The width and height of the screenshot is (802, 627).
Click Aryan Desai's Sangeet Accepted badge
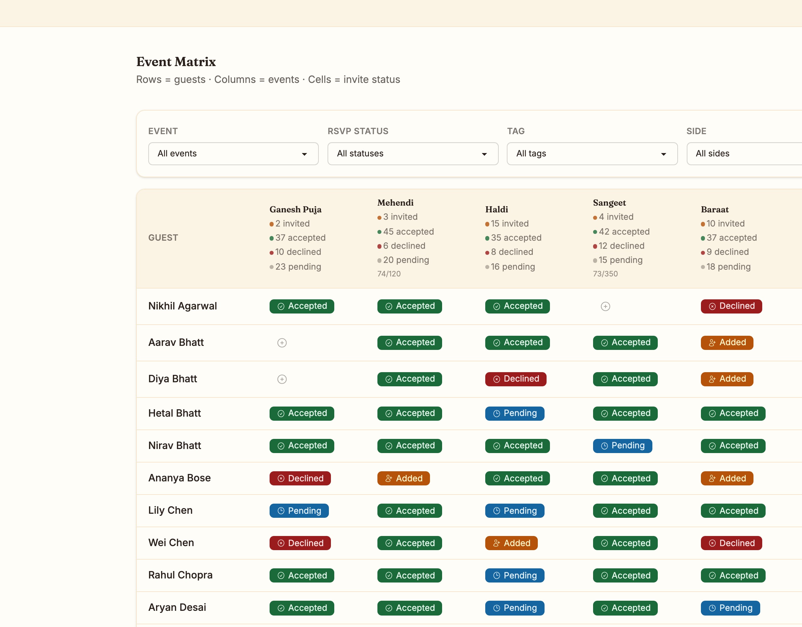tap(625, 607)
